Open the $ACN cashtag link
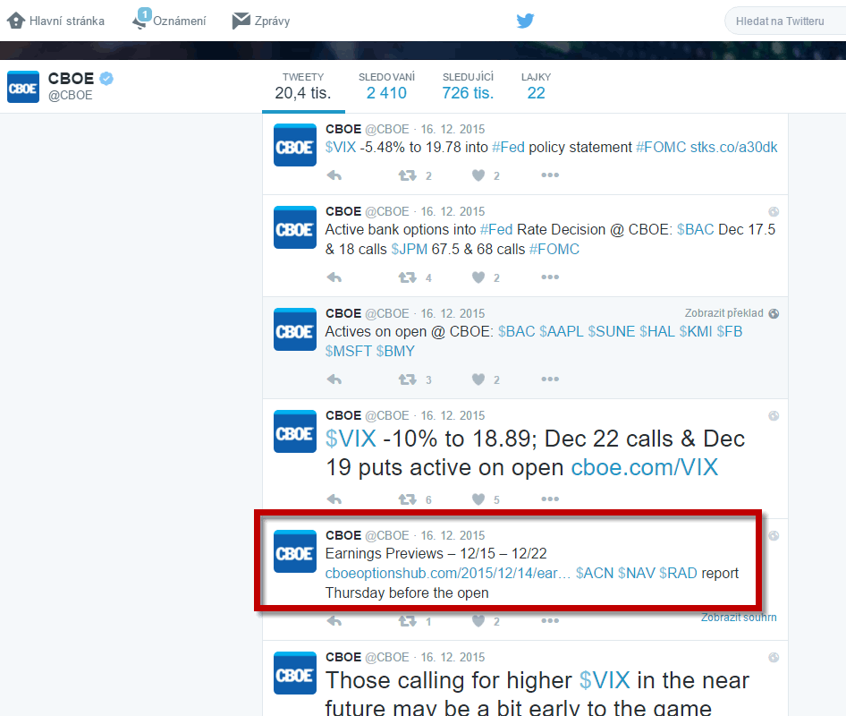Screen dimensions: 846x716 click(x=594, y=574)
